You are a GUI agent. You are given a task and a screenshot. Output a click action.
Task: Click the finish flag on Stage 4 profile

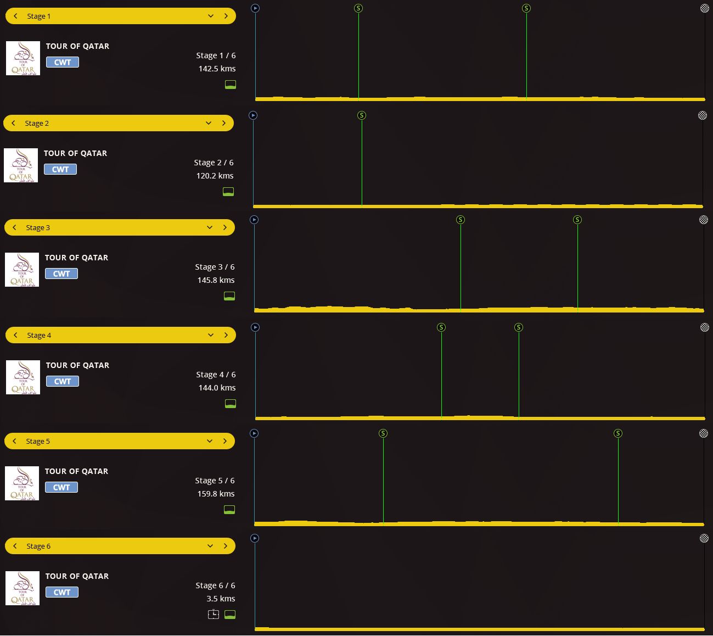click(x=705, y=327)
